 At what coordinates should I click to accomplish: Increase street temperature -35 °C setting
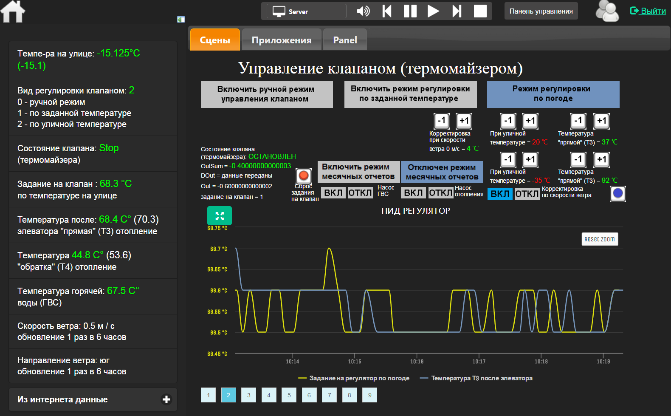[530, 159]
